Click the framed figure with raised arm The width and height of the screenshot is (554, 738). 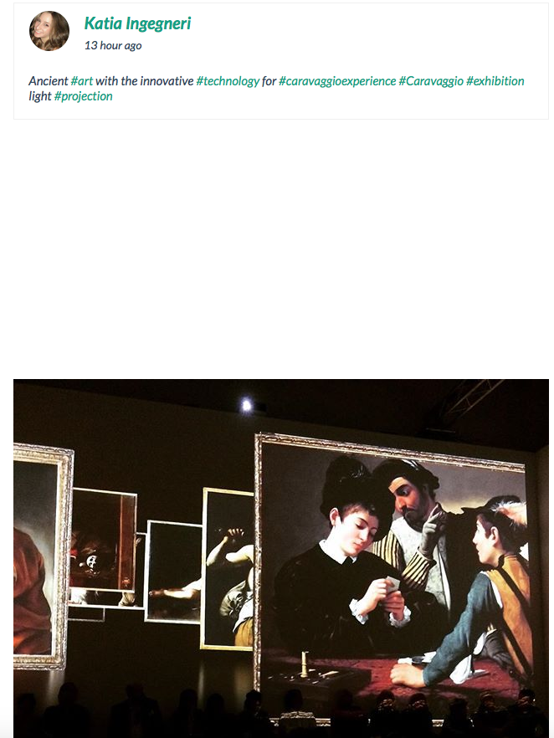tap(228, 570)
